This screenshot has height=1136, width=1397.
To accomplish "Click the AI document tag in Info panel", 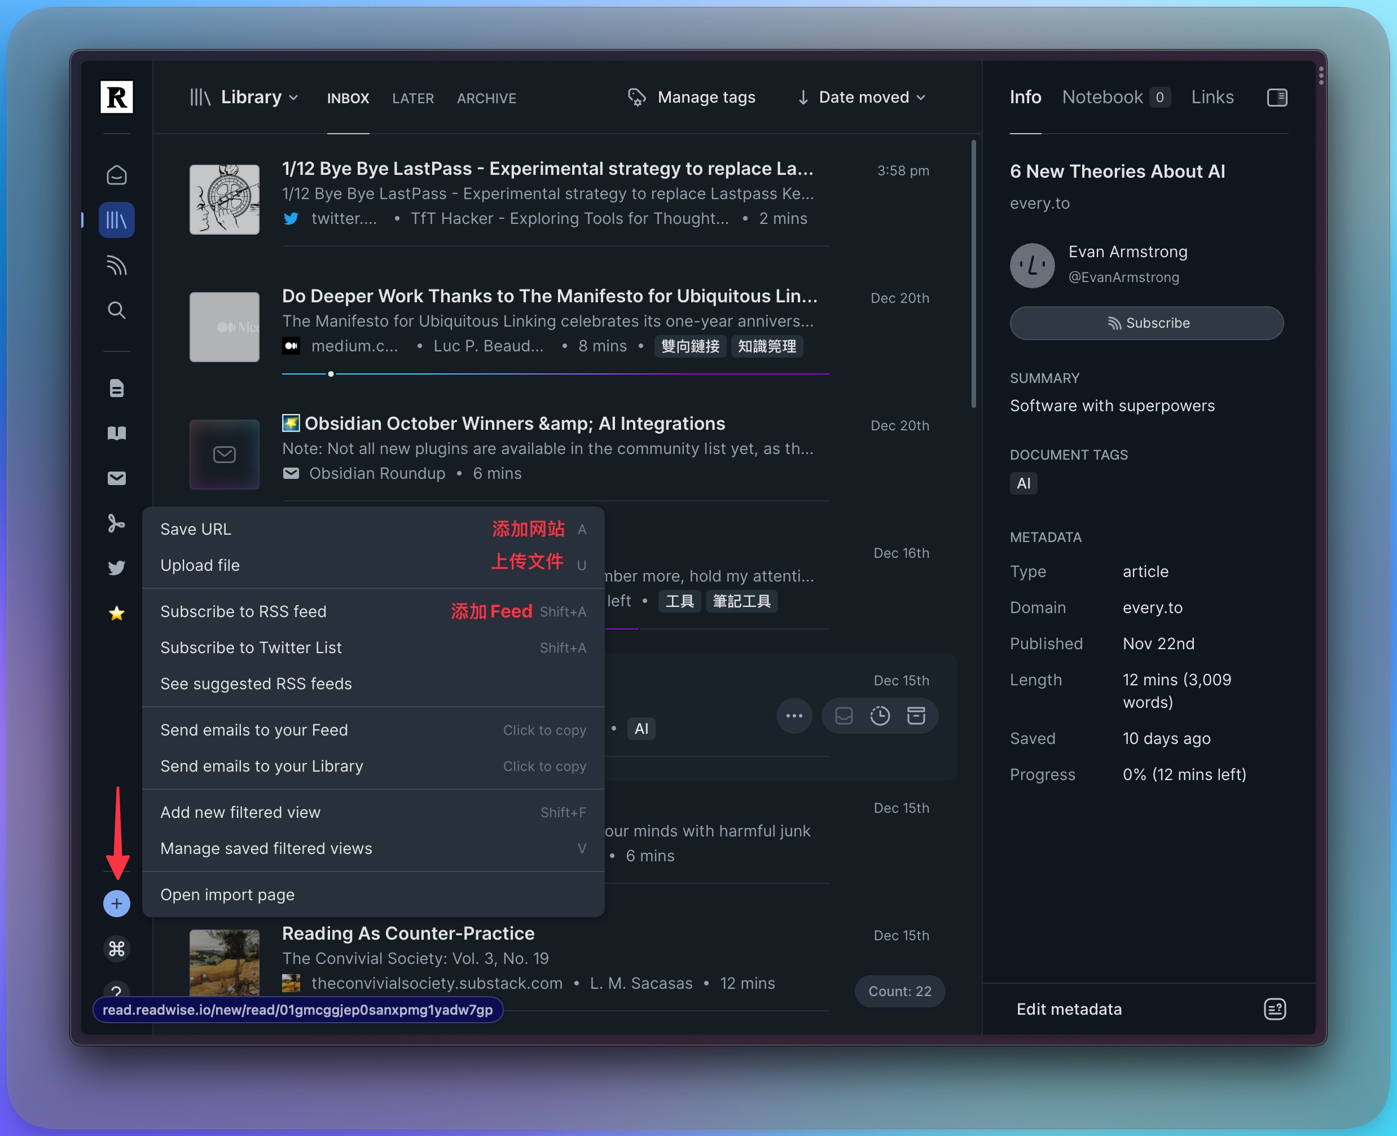I will tap(1023, 483).
